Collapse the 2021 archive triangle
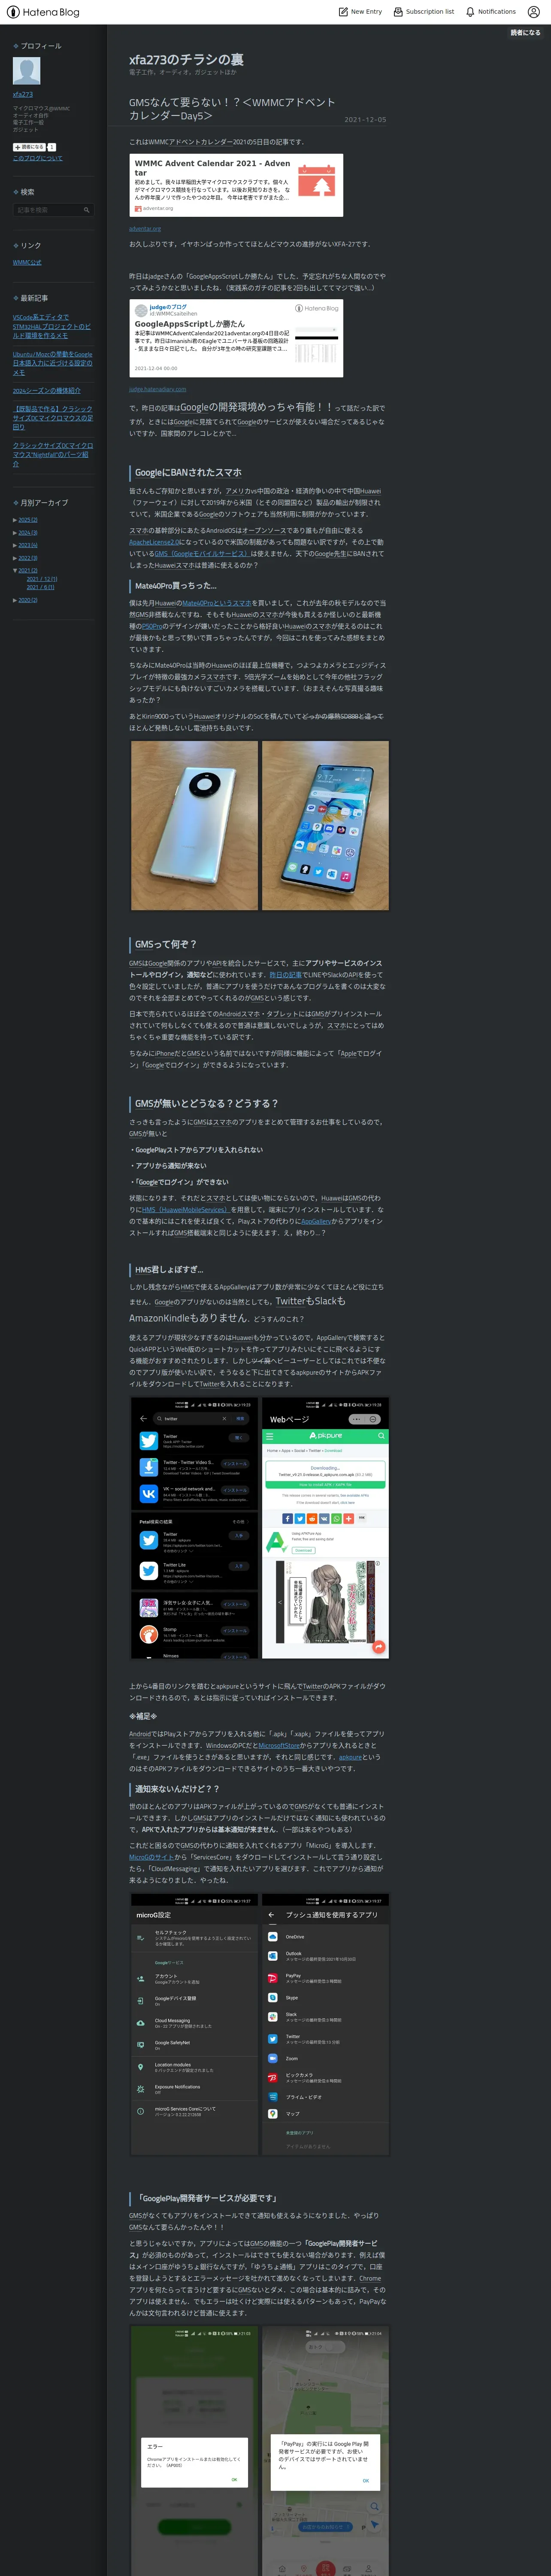This screenshot has width=551, height=2576. click(15, 570)
